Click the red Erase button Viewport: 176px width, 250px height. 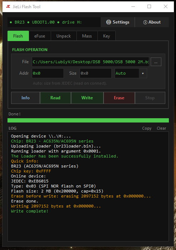[x=119, y=98]
